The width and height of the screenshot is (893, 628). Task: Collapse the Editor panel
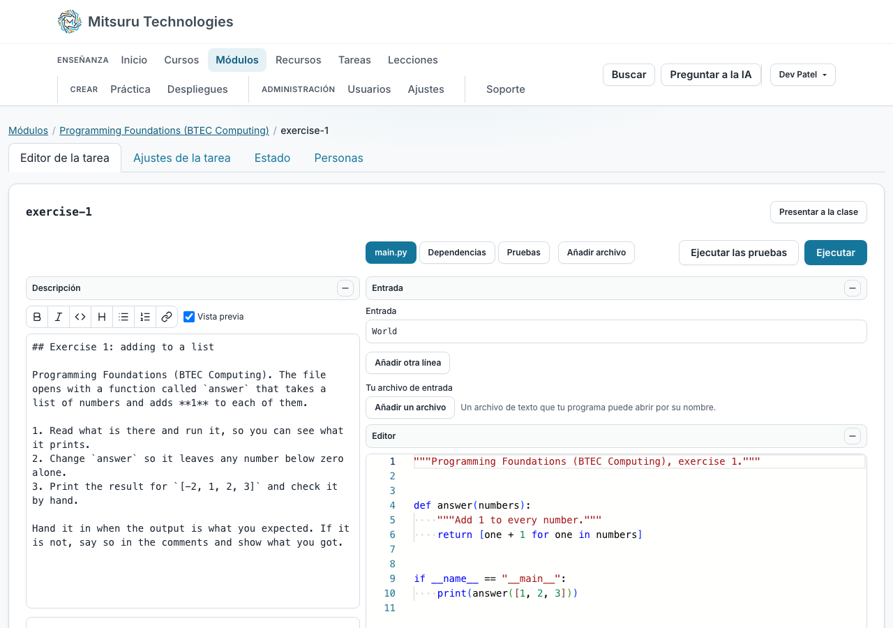(853, 436)
